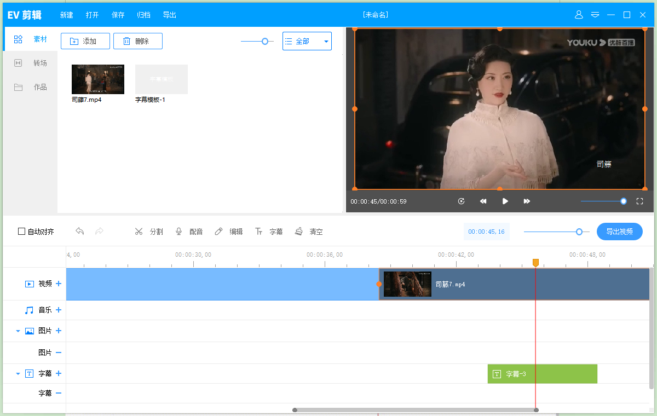Screen dimensions: 657x416
Task: Click the 保存 menu item
Action: [x=118, y=15]
